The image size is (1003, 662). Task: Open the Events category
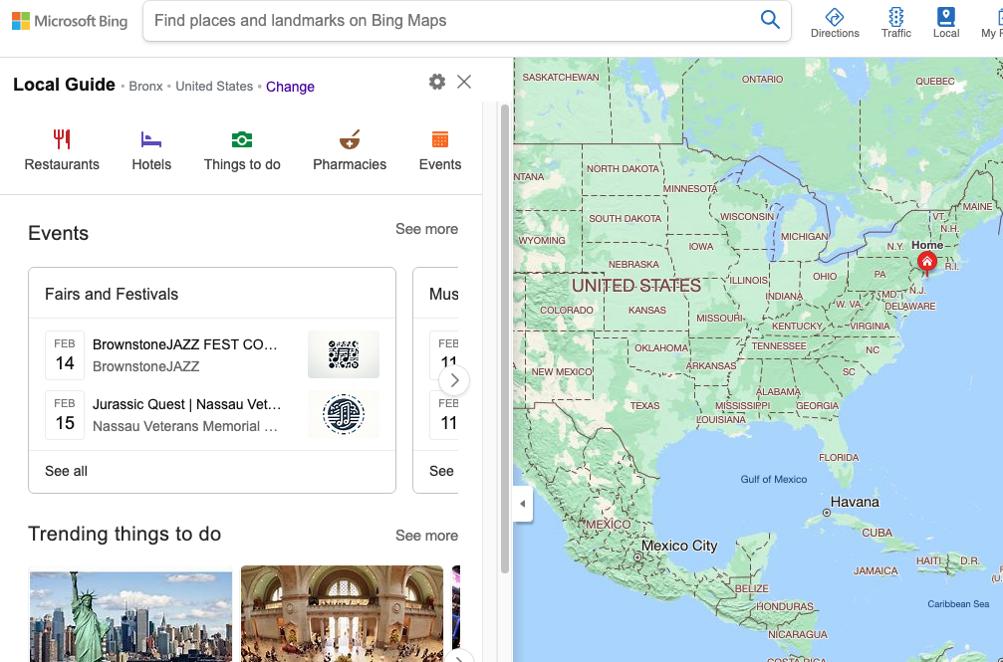439,141
